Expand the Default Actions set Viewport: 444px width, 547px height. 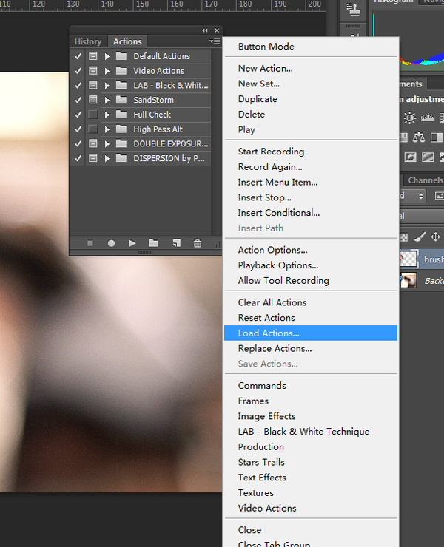point(107,56)
